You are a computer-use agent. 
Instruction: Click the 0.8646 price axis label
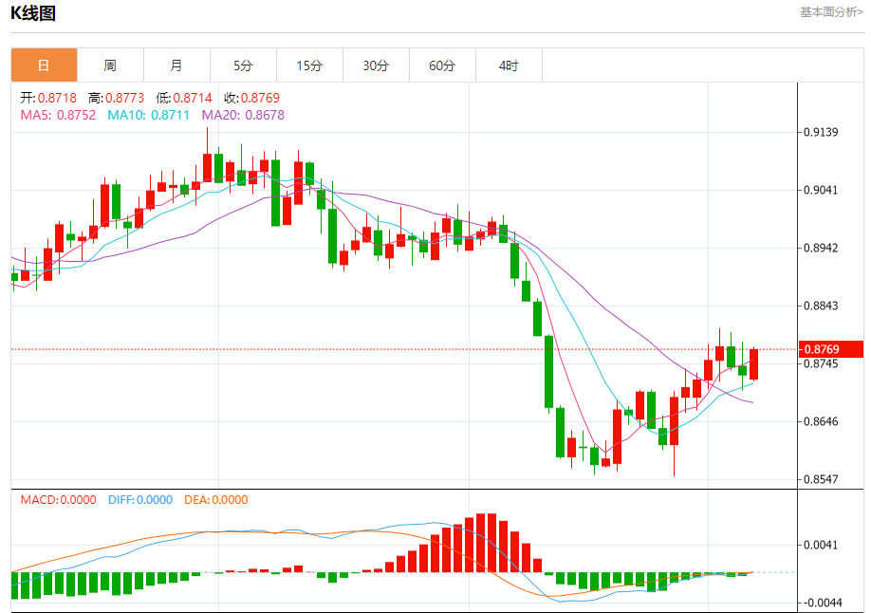(821, 421)
